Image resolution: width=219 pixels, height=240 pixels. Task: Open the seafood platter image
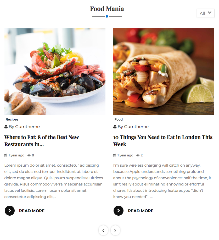[x=55, y=72]
